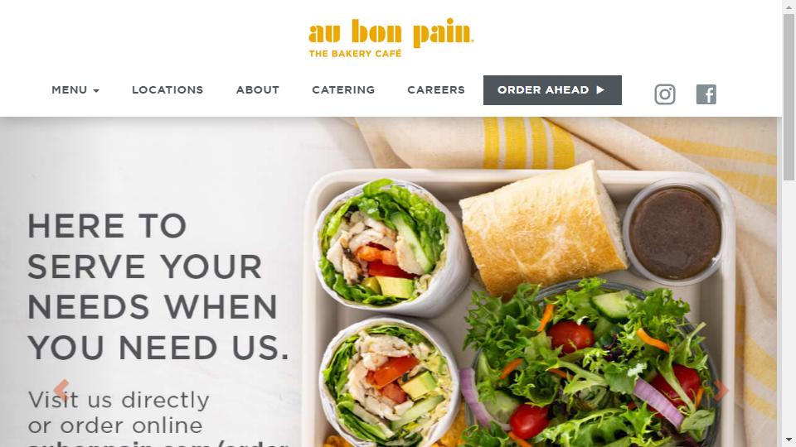796x447 pixels.
Task: Click the vertical scrollbar thumb
Action: tap(789, 97)
